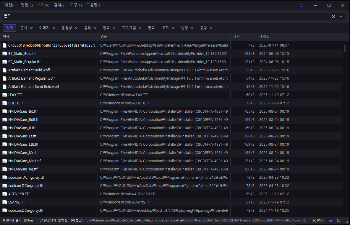Expand the search history dropdown arrow
Image resolution: width=350 pixels, height=225 pixels.
coord(341,17)
